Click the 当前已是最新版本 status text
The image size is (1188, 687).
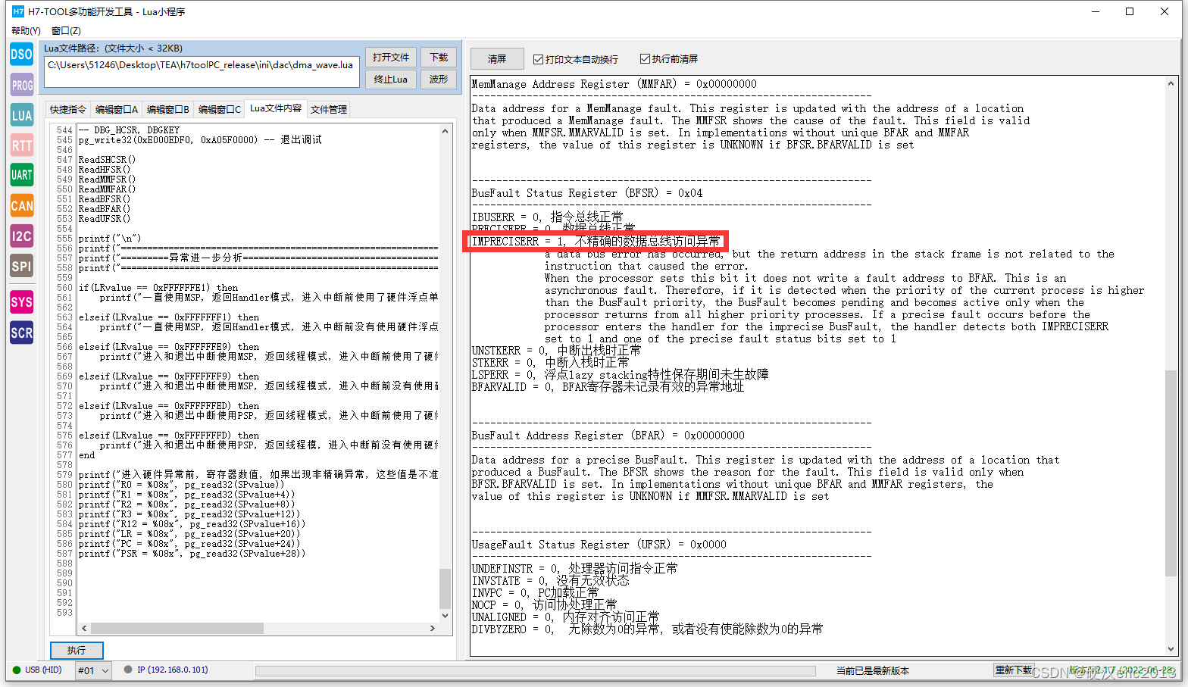pos(872,670)
